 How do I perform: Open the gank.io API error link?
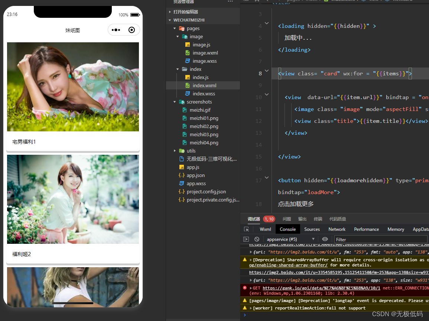(321, 288)
